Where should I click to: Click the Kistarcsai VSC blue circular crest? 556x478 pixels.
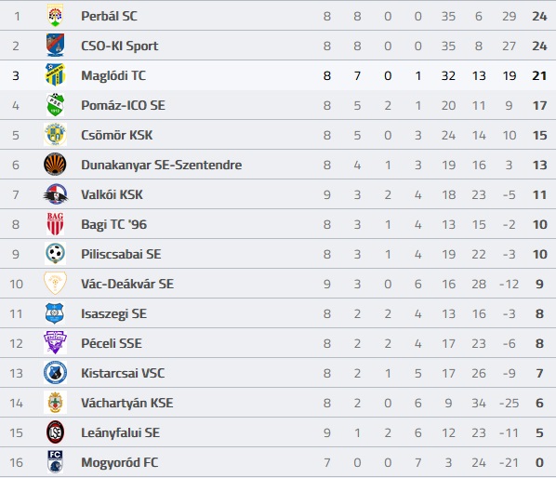coord(55,373)
